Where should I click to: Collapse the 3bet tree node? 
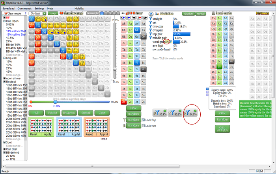pyautogui.click(x=5, y=143)
